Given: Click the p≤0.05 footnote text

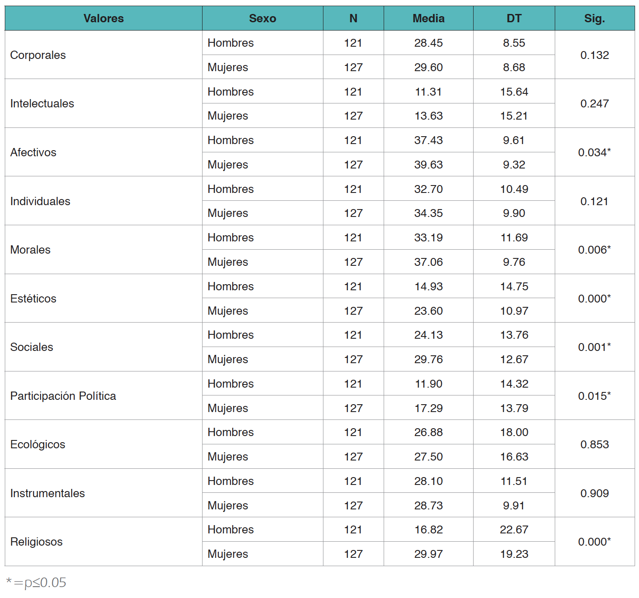Looking at the screenshot, I should (37, 582).
